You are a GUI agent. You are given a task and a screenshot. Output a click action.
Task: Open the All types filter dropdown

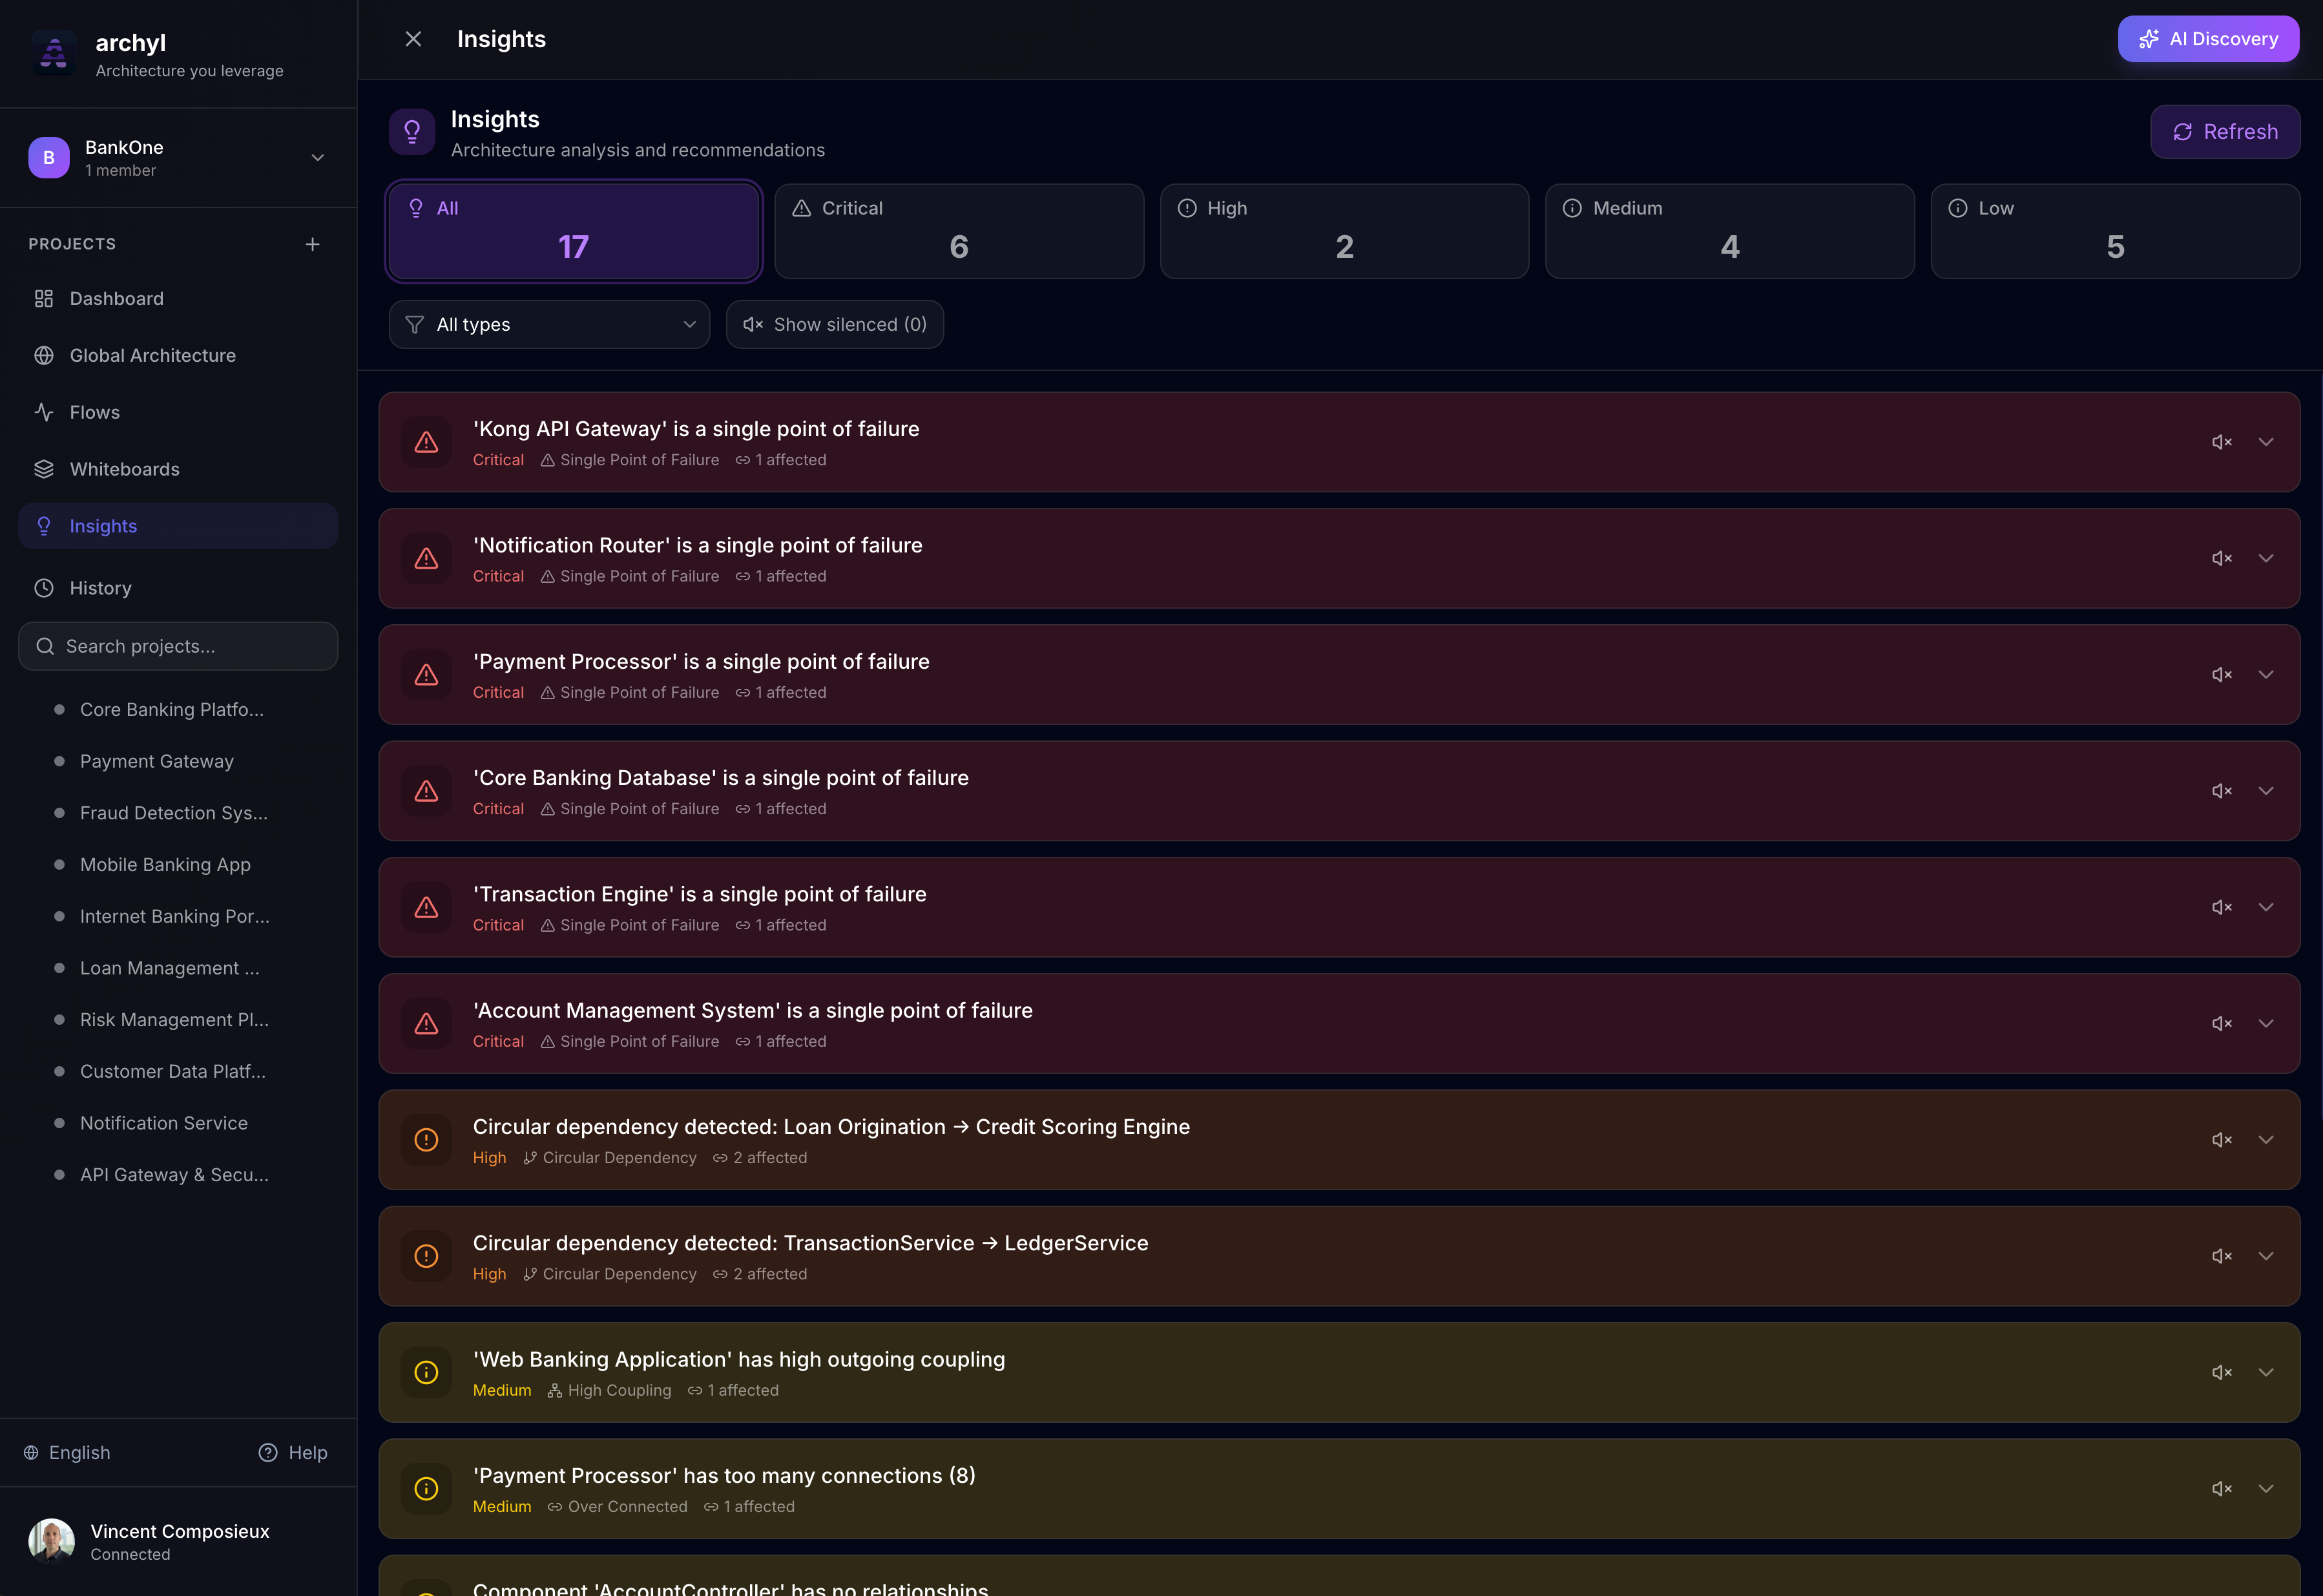(548, 325)
